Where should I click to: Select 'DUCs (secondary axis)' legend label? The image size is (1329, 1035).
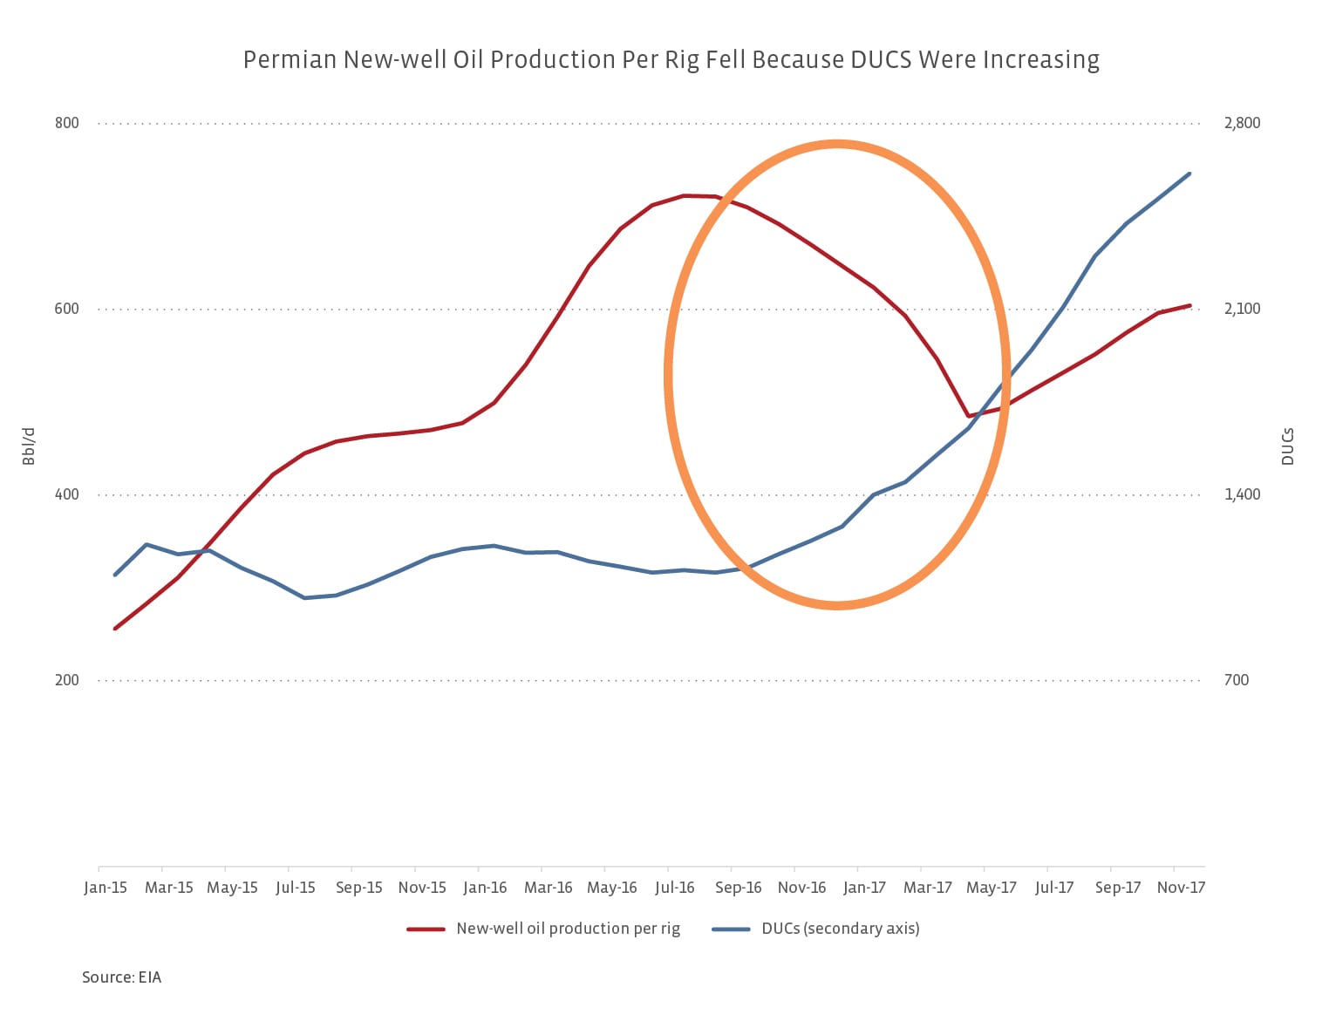point(840,929)
